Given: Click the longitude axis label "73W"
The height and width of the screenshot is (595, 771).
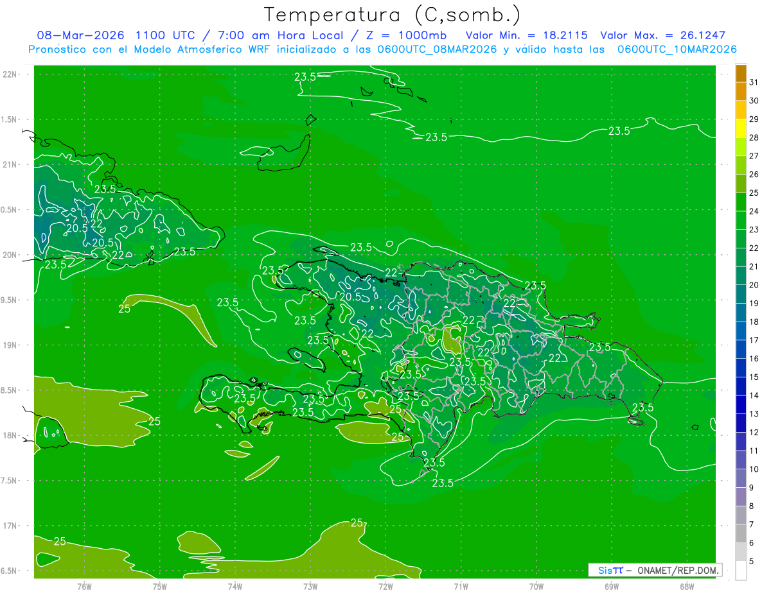Looking at the screenshot, I should point(310,586).
